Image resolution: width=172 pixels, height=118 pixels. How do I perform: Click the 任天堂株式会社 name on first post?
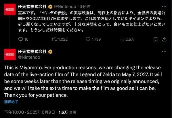pos(33,7)
